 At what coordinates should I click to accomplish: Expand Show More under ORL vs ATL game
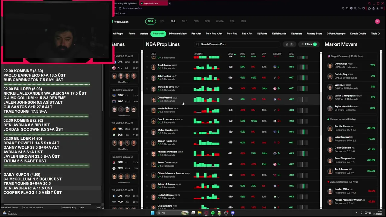[124, 82]
